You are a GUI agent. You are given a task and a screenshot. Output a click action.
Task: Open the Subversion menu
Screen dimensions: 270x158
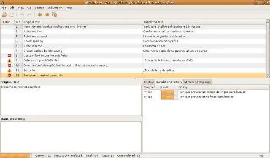tap(55, 8)
